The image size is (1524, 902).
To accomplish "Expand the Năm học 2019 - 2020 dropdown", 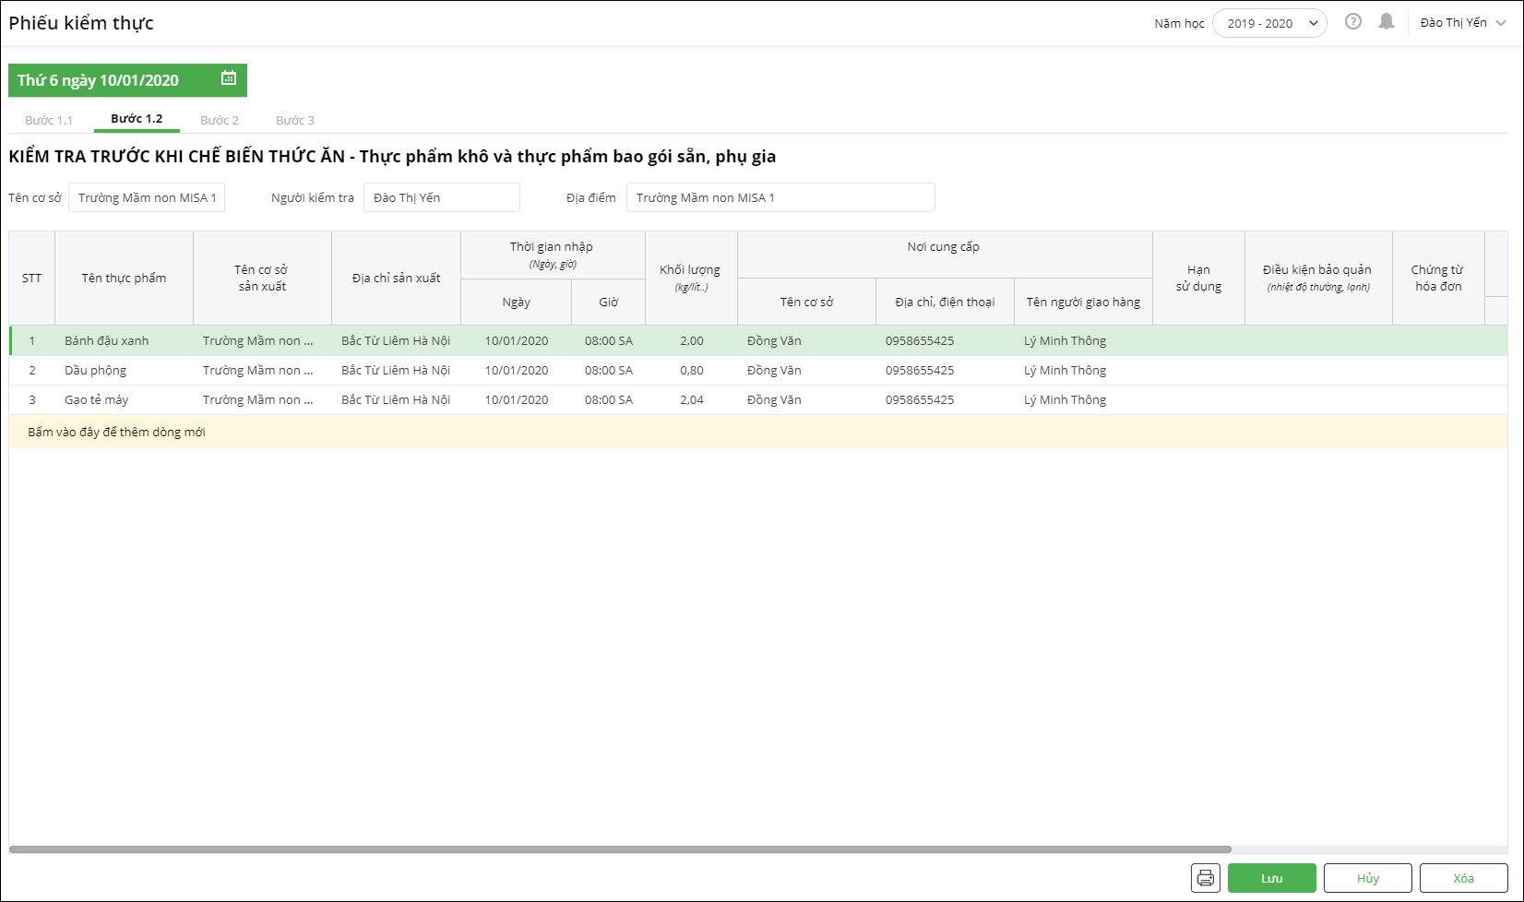I will point(1269,23).
